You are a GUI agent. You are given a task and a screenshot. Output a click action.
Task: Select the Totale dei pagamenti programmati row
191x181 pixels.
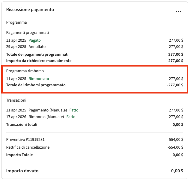coord(37,54)
